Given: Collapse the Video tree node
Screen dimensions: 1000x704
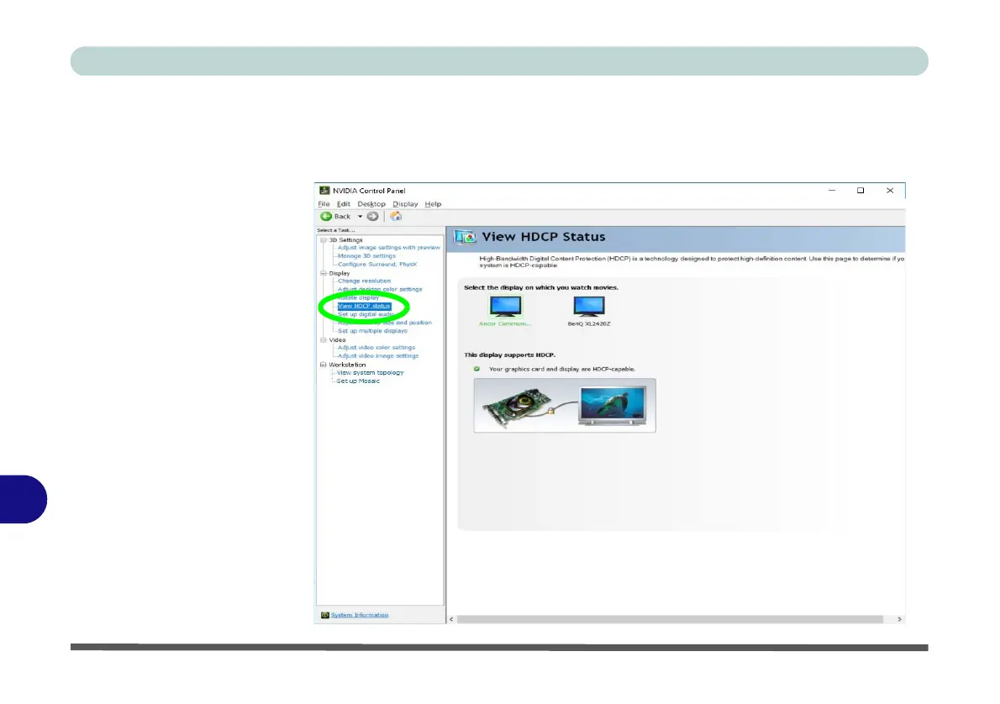Looking at the screenshot, I should (324, 340).
